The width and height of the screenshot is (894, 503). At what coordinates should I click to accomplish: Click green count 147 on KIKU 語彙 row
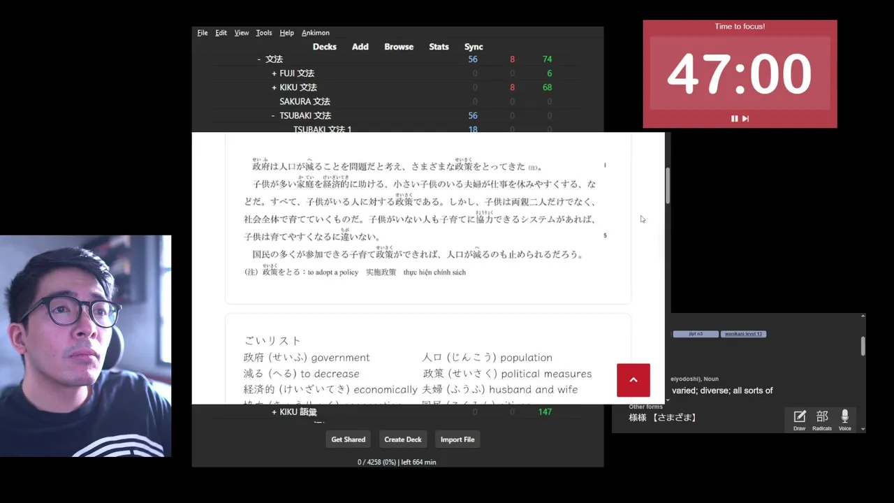[545, 412]
